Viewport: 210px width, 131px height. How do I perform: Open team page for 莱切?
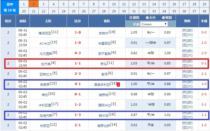(45, 95)
